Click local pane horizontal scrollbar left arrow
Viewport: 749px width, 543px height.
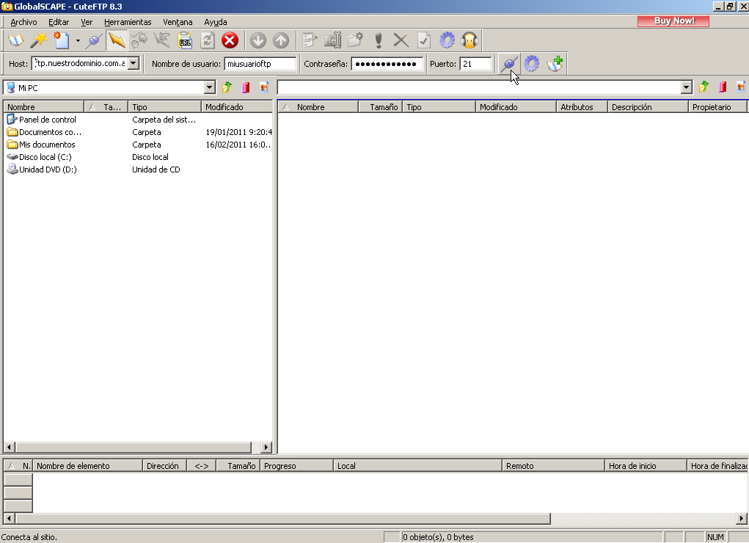click(x=9, y=448)
